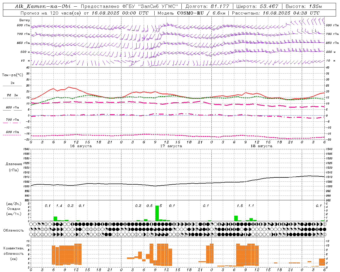Click the 16 августа date label
The width and height of the screenshot is (340, 272).
point(81,146)
